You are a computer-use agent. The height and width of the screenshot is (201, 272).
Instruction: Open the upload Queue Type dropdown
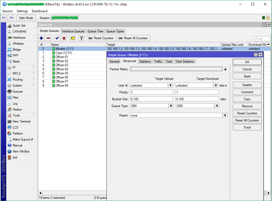(171, 106)
